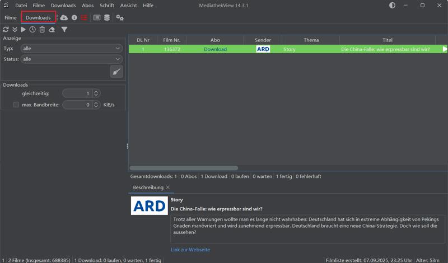Click 2 Filme (Insgesamt: 688385) status
The height and width of the screenshot is (263, 448).
(39, 260)
